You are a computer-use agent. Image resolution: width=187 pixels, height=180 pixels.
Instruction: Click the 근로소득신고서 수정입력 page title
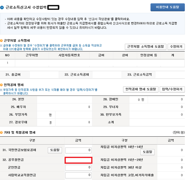coord(26,7)
